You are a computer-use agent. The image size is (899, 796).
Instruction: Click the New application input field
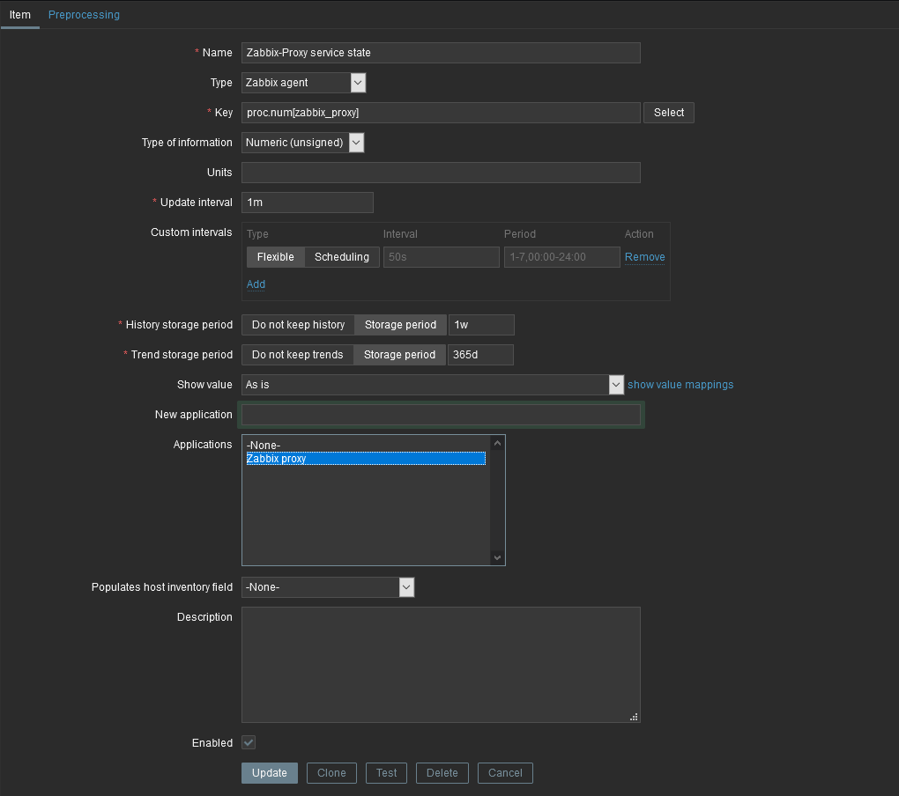(x=441, y=415)
